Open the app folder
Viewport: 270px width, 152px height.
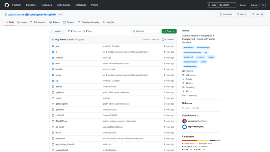[x=57, y=46]
